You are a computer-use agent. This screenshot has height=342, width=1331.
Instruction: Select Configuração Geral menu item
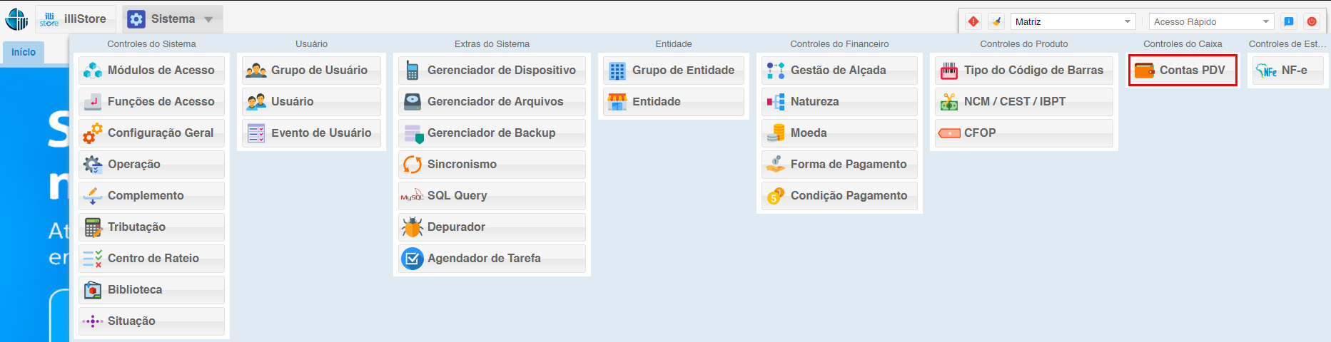click(x=151, y=133)
